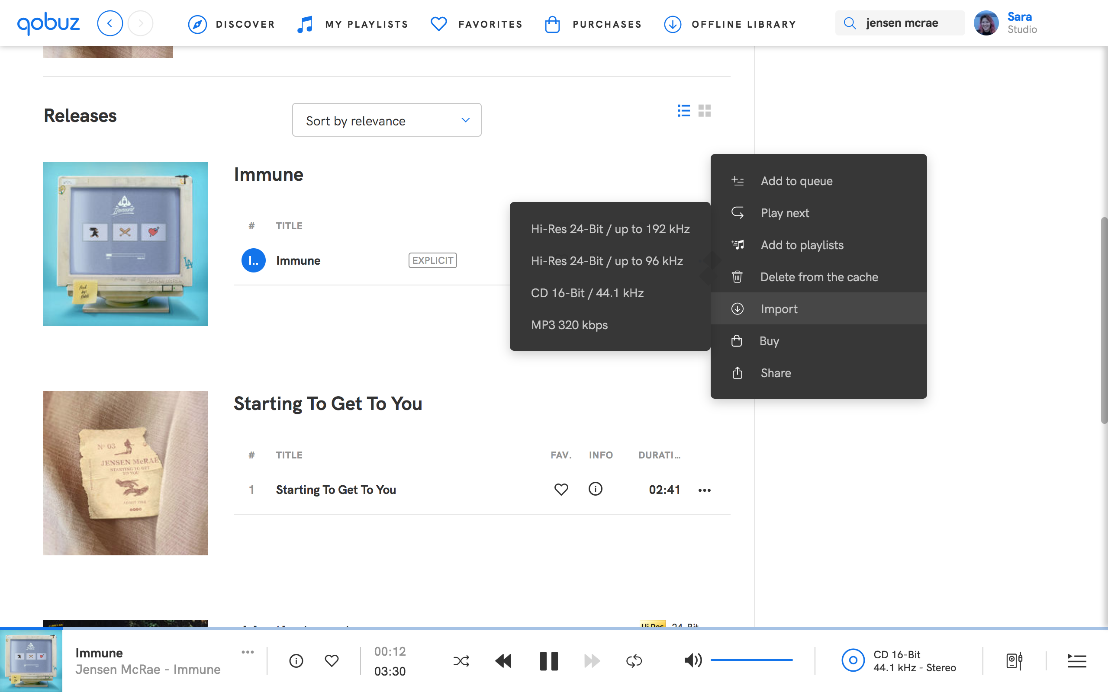Click the more options icon for Starting To Get You

click(x=703, y=490)
